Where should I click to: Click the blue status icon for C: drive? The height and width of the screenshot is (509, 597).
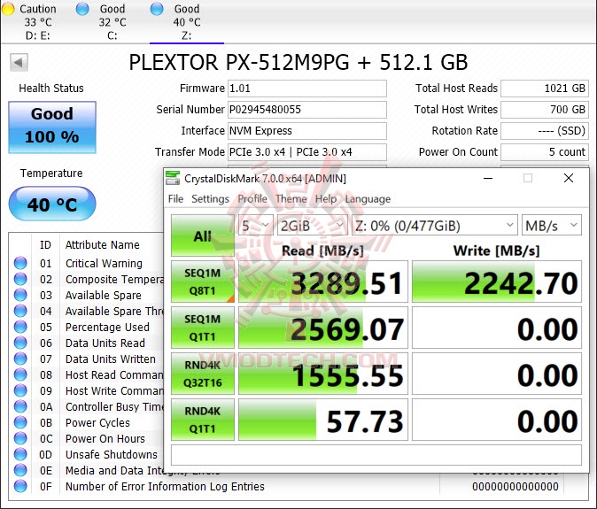pos(82,9)
